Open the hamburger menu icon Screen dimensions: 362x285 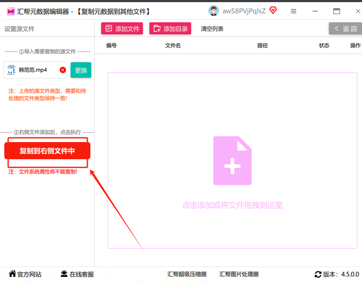[x=294, y=11]
